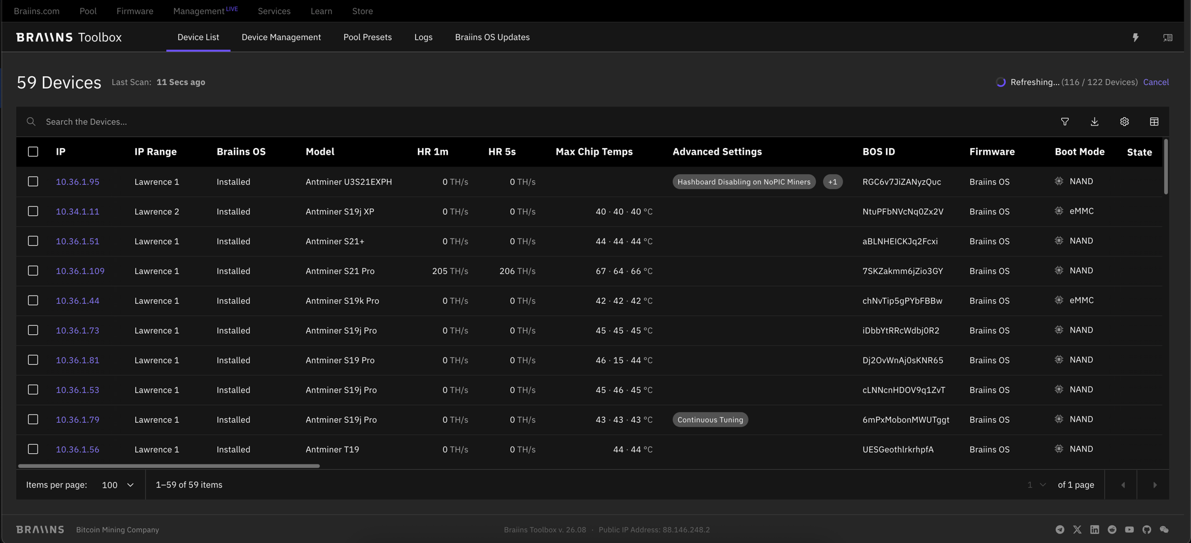Click Hashboard Disabling on NoPIC Miners tag
The height and width of the screenshot is (543, 1191).
(x=744, y=182)
